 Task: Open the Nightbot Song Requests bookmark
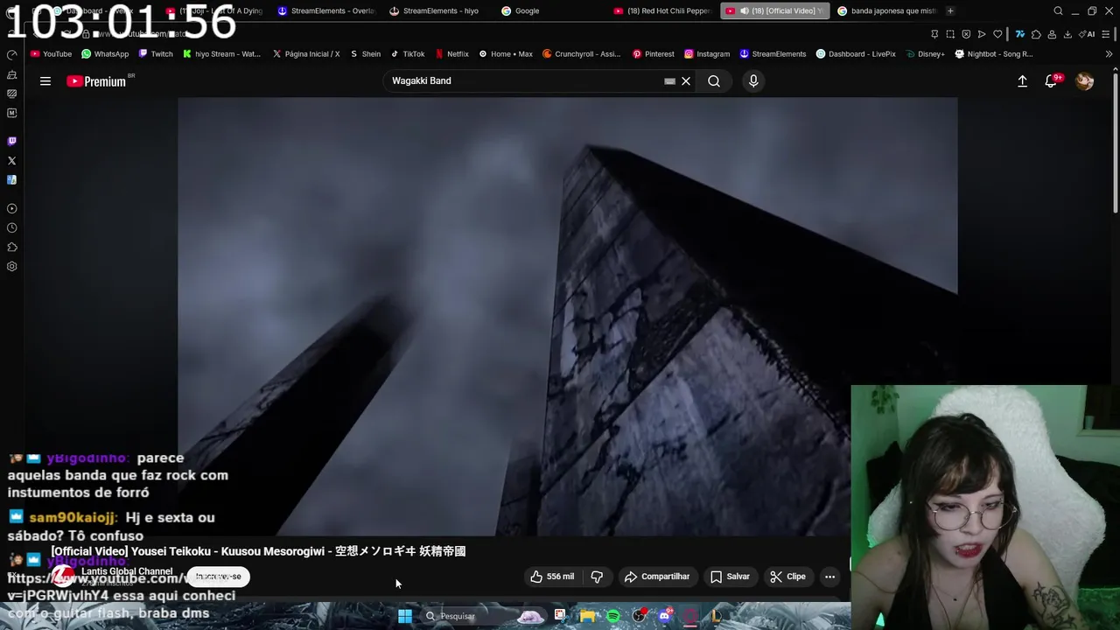(x=994, y=54)
